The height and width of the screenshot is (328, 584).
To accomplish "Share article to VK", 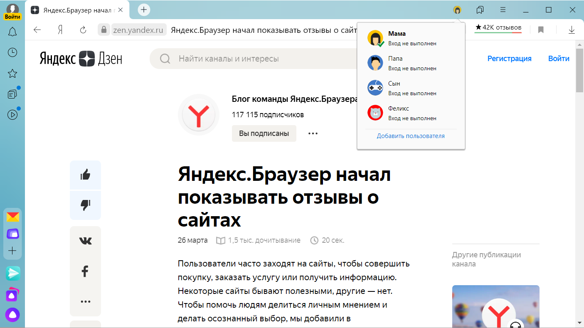I will (85, 241).
